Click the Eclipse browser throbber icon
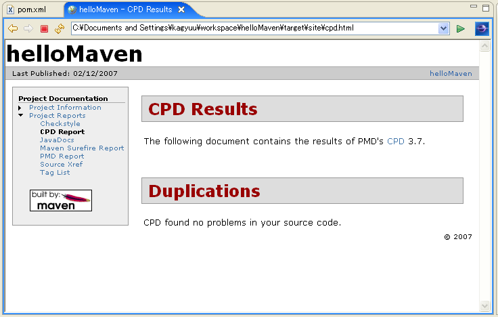The image size is (498, 317). pyautogui.click(x=482, y=28)
